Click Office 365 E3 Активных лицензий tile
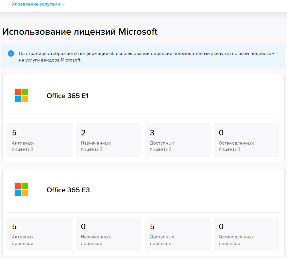The height and width of the screenshot is (259, 287). [x=40, y=234]
